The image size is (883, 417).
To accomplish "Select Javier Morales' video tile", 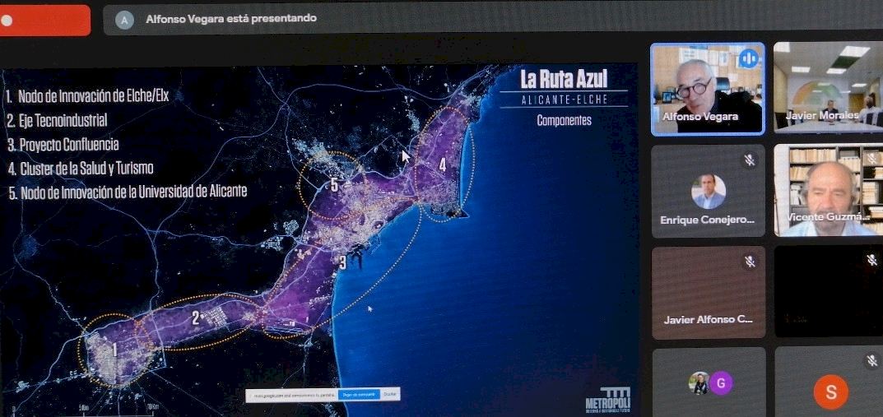I will pyautogui.click(x=827, y=86).
